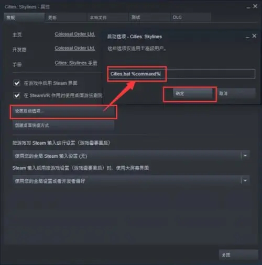The height and width of the screenshot is (265, 262).
Task: Close the launch options dialog
Action: pos(254,36)
